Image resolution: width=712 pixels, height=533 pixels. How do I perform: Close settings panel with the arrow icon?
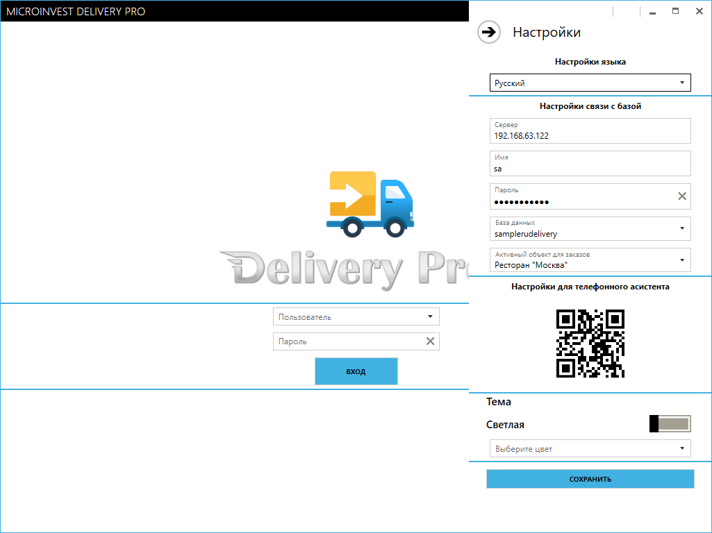[x=488, y=32]
